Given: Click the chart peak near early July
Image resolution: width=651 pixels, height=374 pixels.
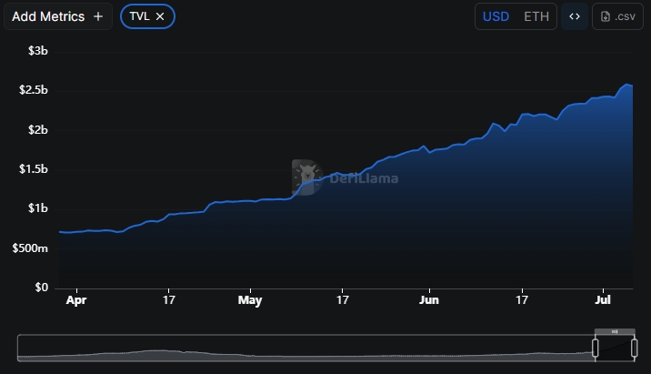Looking at the screenshot, I should pos(626,84).
